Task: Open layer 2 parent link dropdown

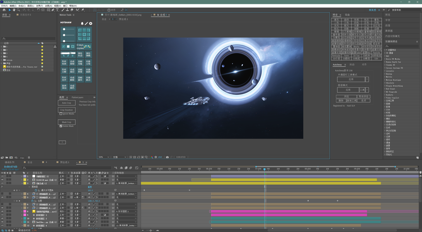Action: (126, 180)
